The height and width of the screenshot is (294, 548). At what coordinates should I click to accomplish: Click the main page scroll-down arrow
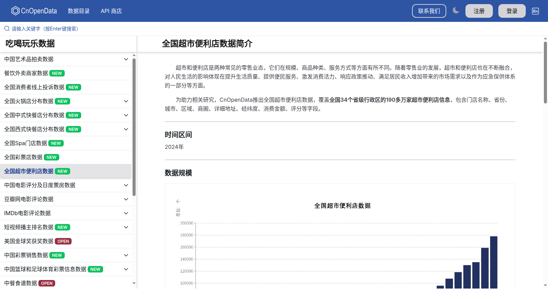(x=545, y=285)
